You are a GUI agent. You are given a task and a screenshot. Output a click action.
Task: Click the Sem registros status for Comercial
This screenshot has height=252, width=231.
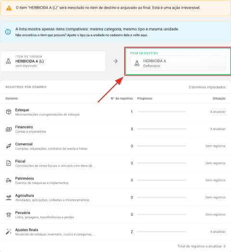pos(215,146)
